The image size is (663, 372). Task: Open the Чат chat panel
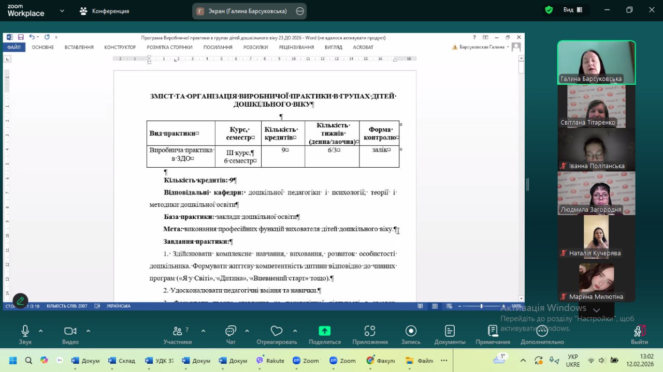pos(230,331)
